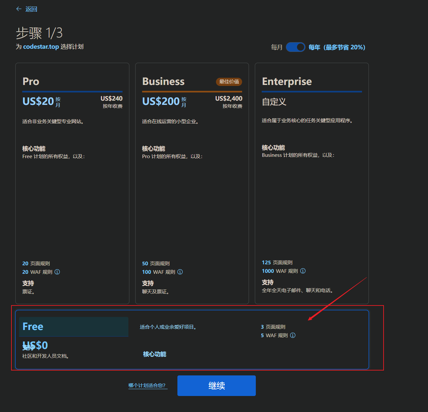Open the 哪个计划适合您? link

[148, 386]
